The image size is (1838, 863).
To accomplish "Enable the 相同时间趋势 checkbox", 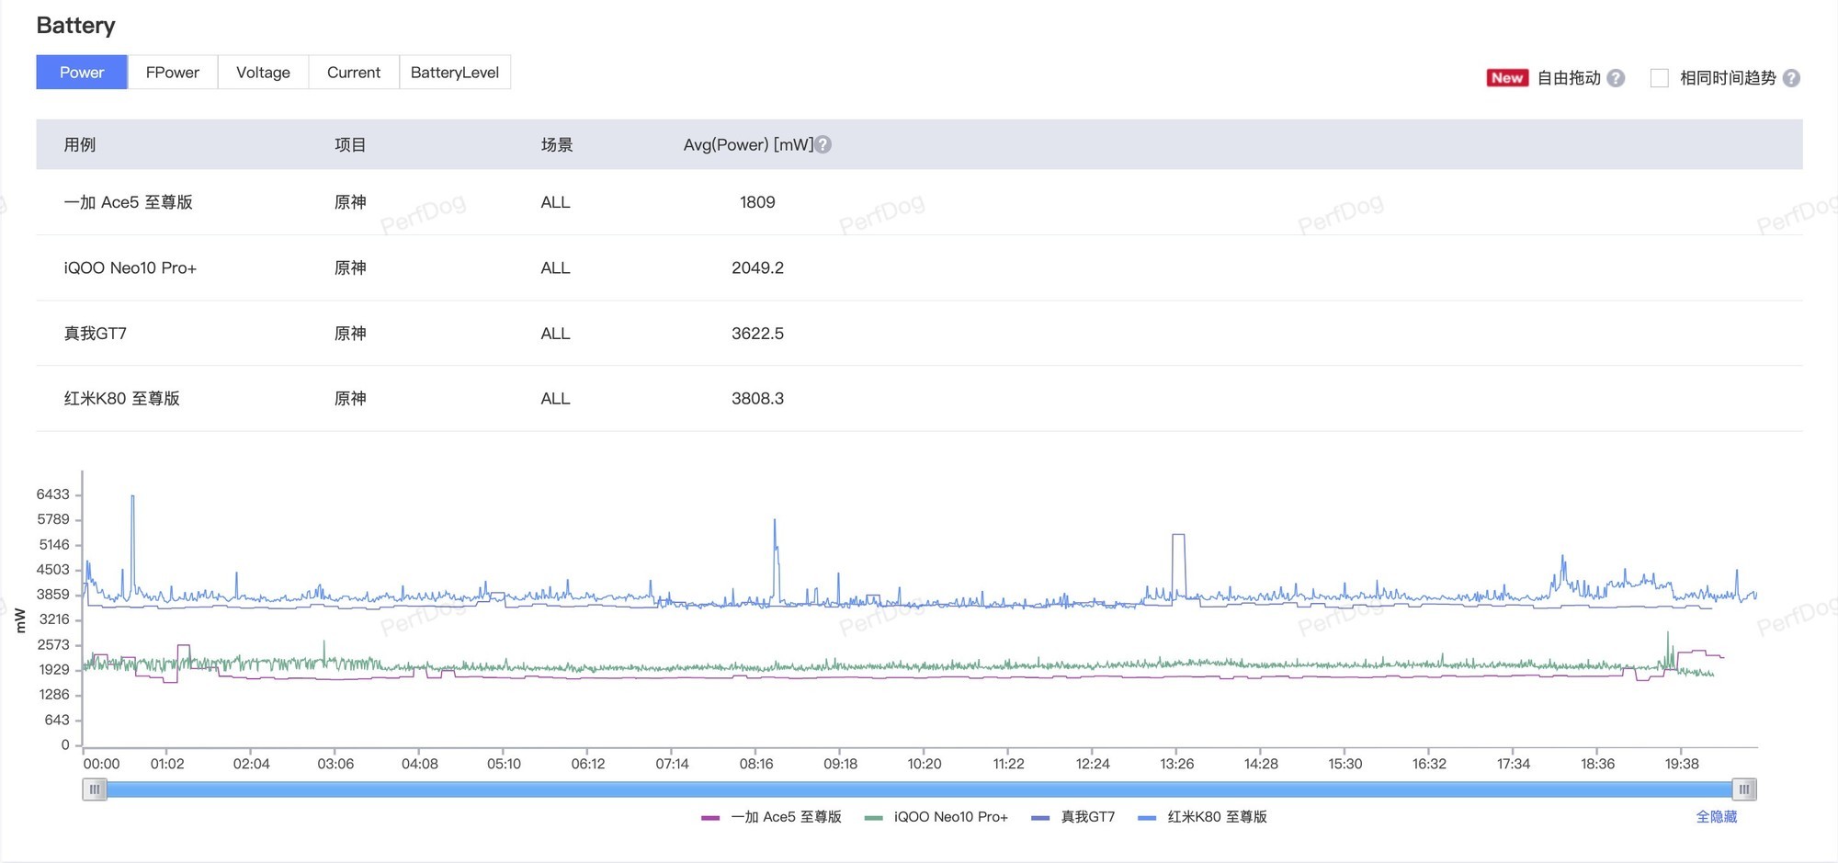I will click(1659, 78).
